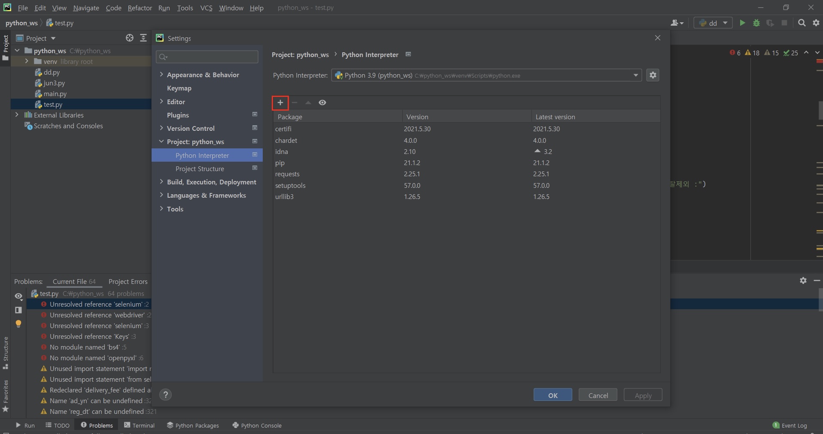Switch to Project Errors tab
Screen dimensions: 823x434
(128, 281)
